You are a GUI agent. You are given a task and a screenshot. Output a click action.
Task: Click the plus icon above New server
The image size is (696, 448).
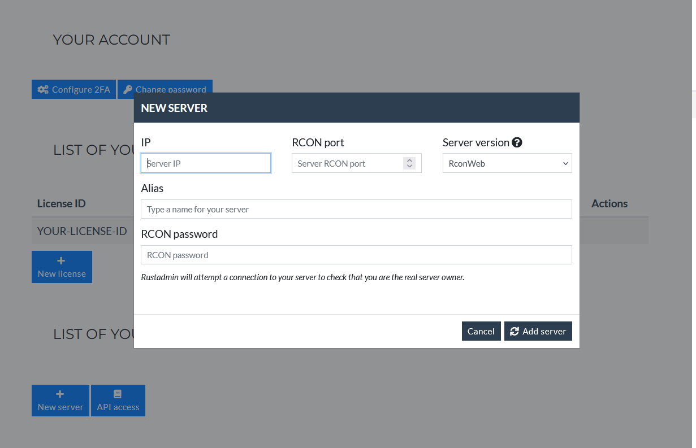click(60, 394)
